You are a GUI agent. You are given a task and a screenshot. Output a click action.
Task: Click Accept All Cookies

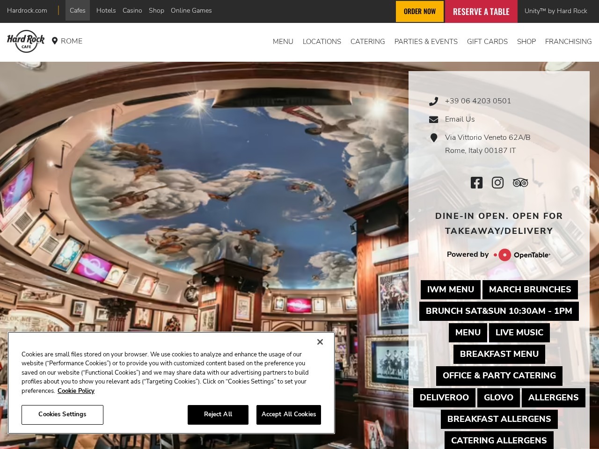pos(288,414)
